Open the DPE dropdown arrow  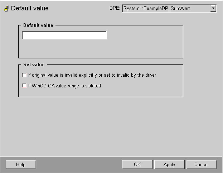coord(213,8)
